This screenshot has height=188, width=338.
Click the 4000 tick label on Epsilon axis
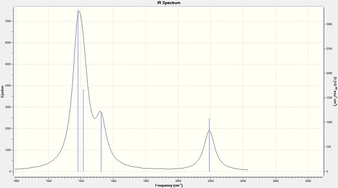tap(8, 86)
